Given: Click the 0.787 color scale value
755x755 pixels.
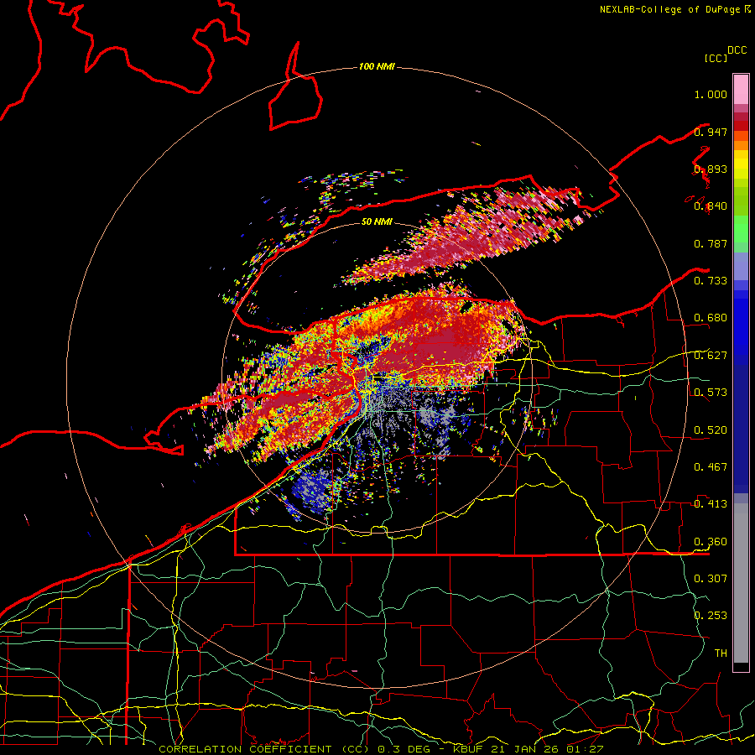Looking at the screenshot, I should 711,243.
